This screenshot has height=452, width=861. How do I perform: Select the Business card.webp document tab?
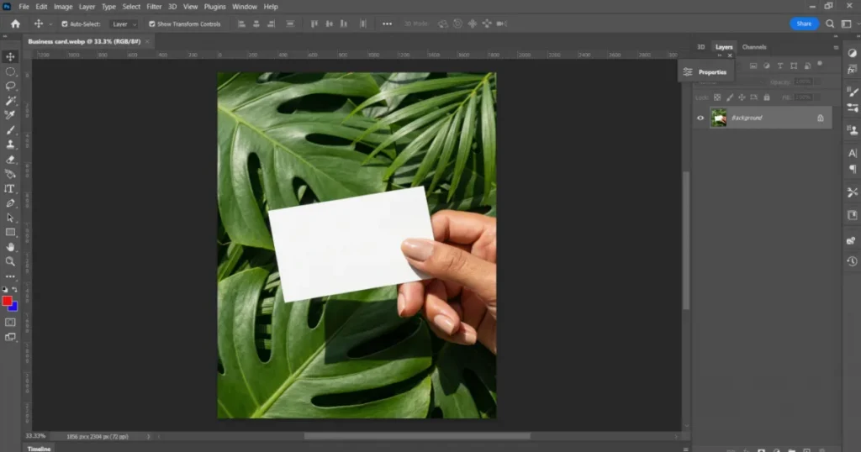(84, 42)
